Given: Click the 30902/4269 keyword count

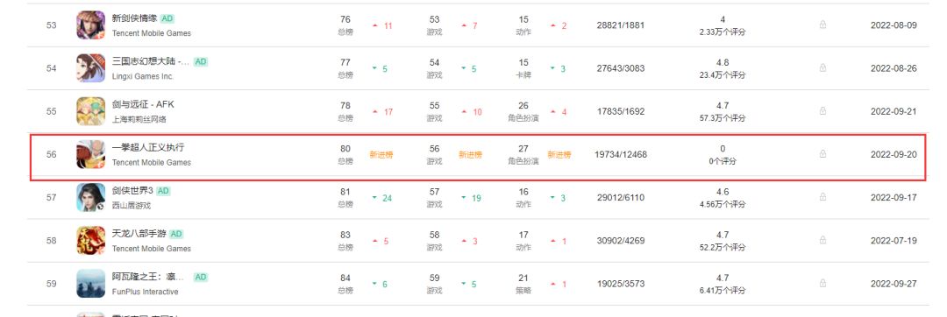Looking at the screenshot, I should click(620, 241).
